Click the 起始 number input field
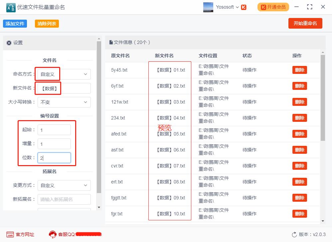The image size is (332, 242). tap(54, 130)
